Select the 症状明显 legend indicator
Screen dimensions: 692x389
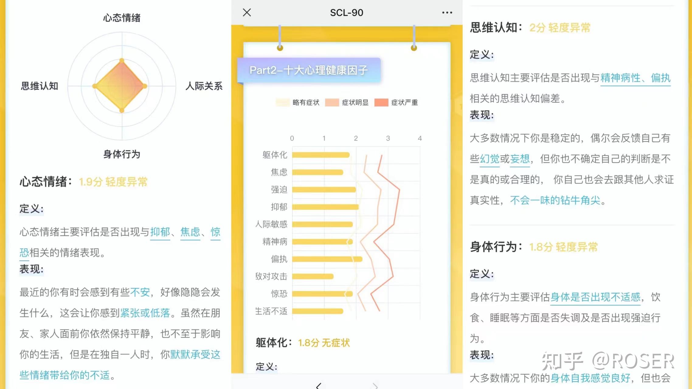coord(333,102)
